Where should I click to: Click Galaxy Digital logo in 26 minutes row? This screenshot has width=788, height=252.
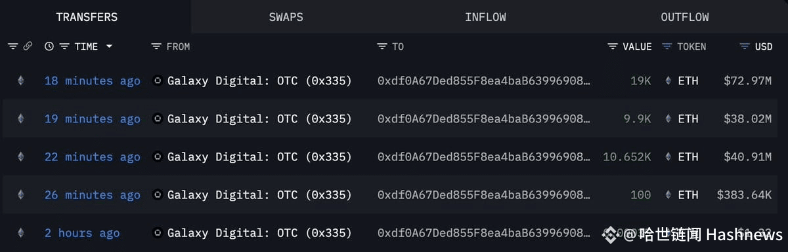click(158, 195)
